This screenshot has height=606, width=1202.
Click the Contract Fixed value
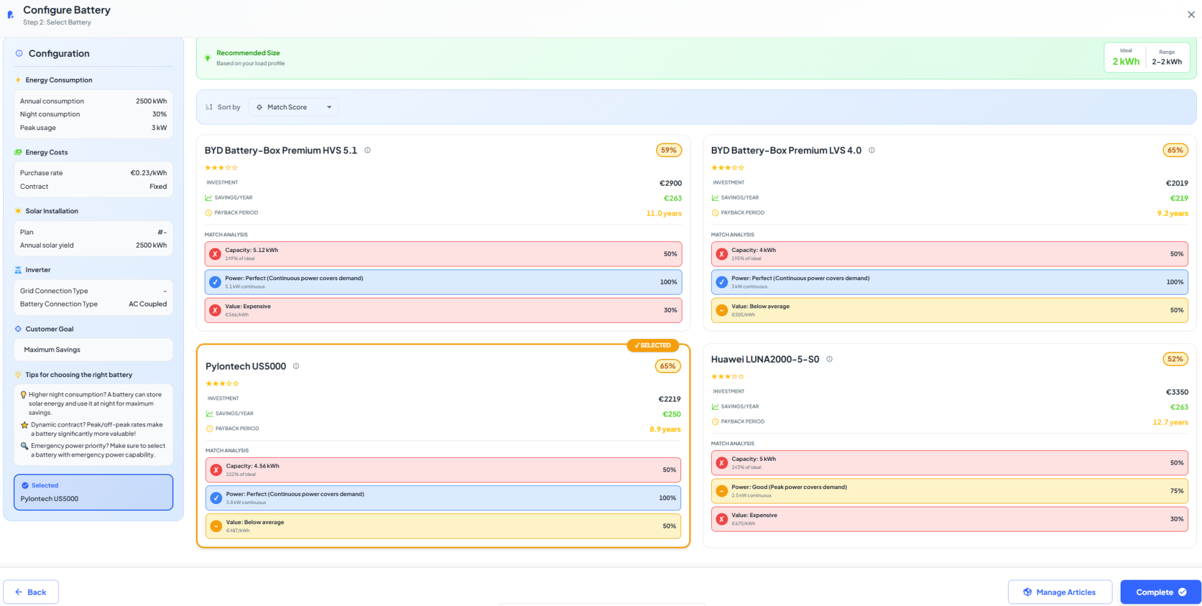tap(158, 186)
